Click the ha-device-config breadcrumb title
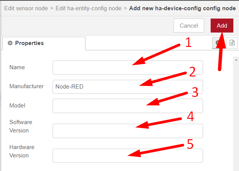This screenshot has width=239, height=171. [183, 8]
